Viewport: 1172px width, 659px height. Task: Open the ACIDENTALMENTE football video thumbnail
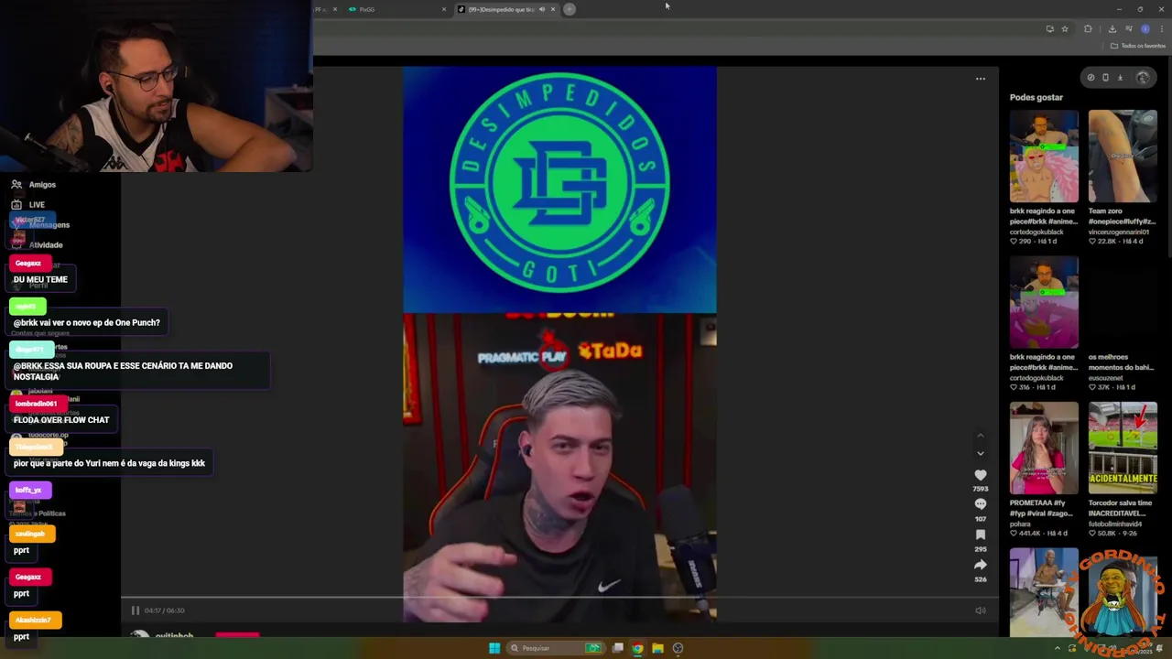pos(1123,448)
